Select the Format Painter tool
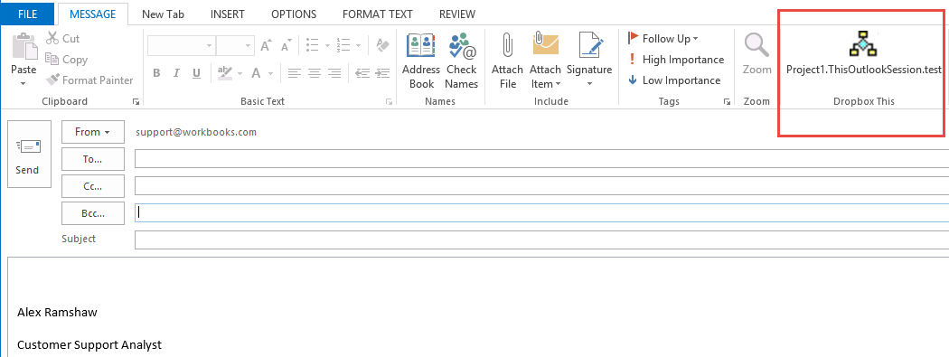 pyautogui.click(x=89, y=80)
